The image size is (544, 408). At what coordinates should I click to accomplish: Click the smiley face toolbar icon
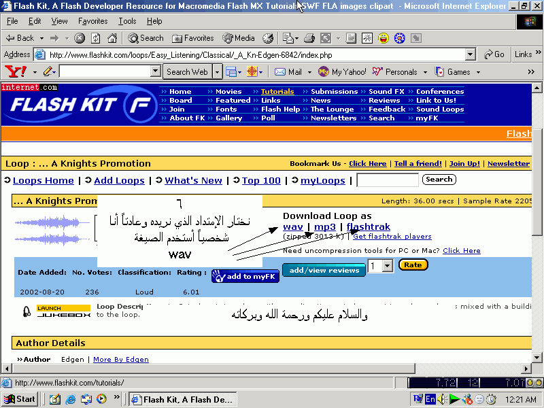(384, 38)
